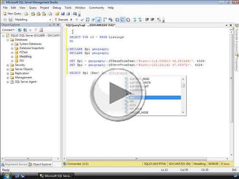Expand the Meddling database node
Viewport: 239px width, 179px height.
tap(12, 57)
